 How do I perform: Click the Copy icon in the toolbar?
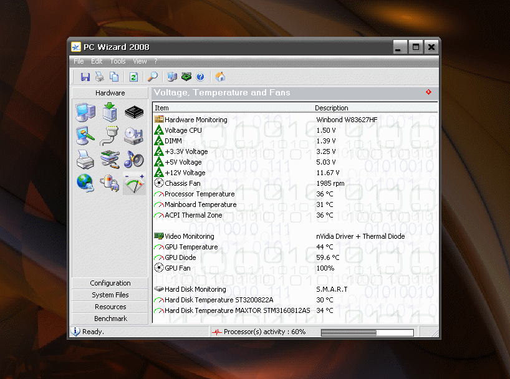(114, 77)
